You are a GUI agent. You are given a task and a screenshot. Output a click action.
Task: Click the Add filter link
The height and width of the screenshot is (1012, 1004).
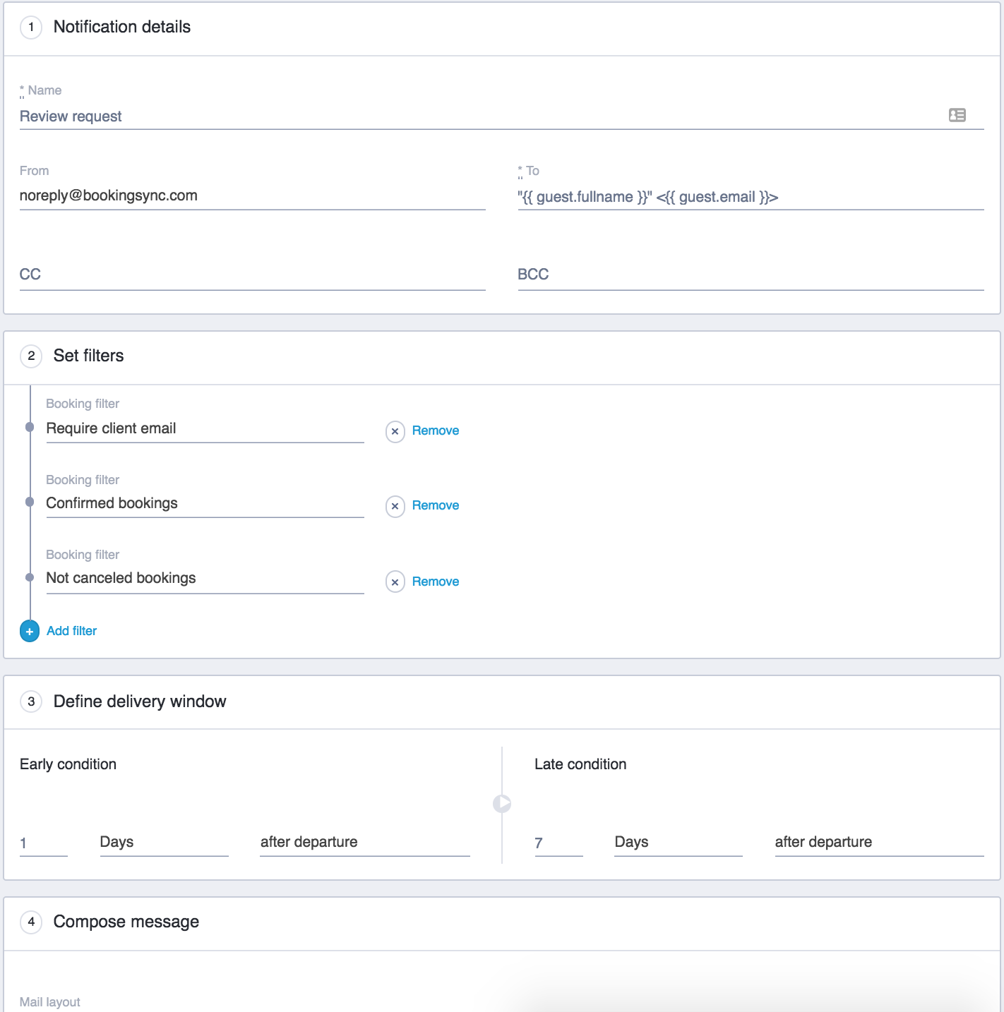click(x=71, y=631)
